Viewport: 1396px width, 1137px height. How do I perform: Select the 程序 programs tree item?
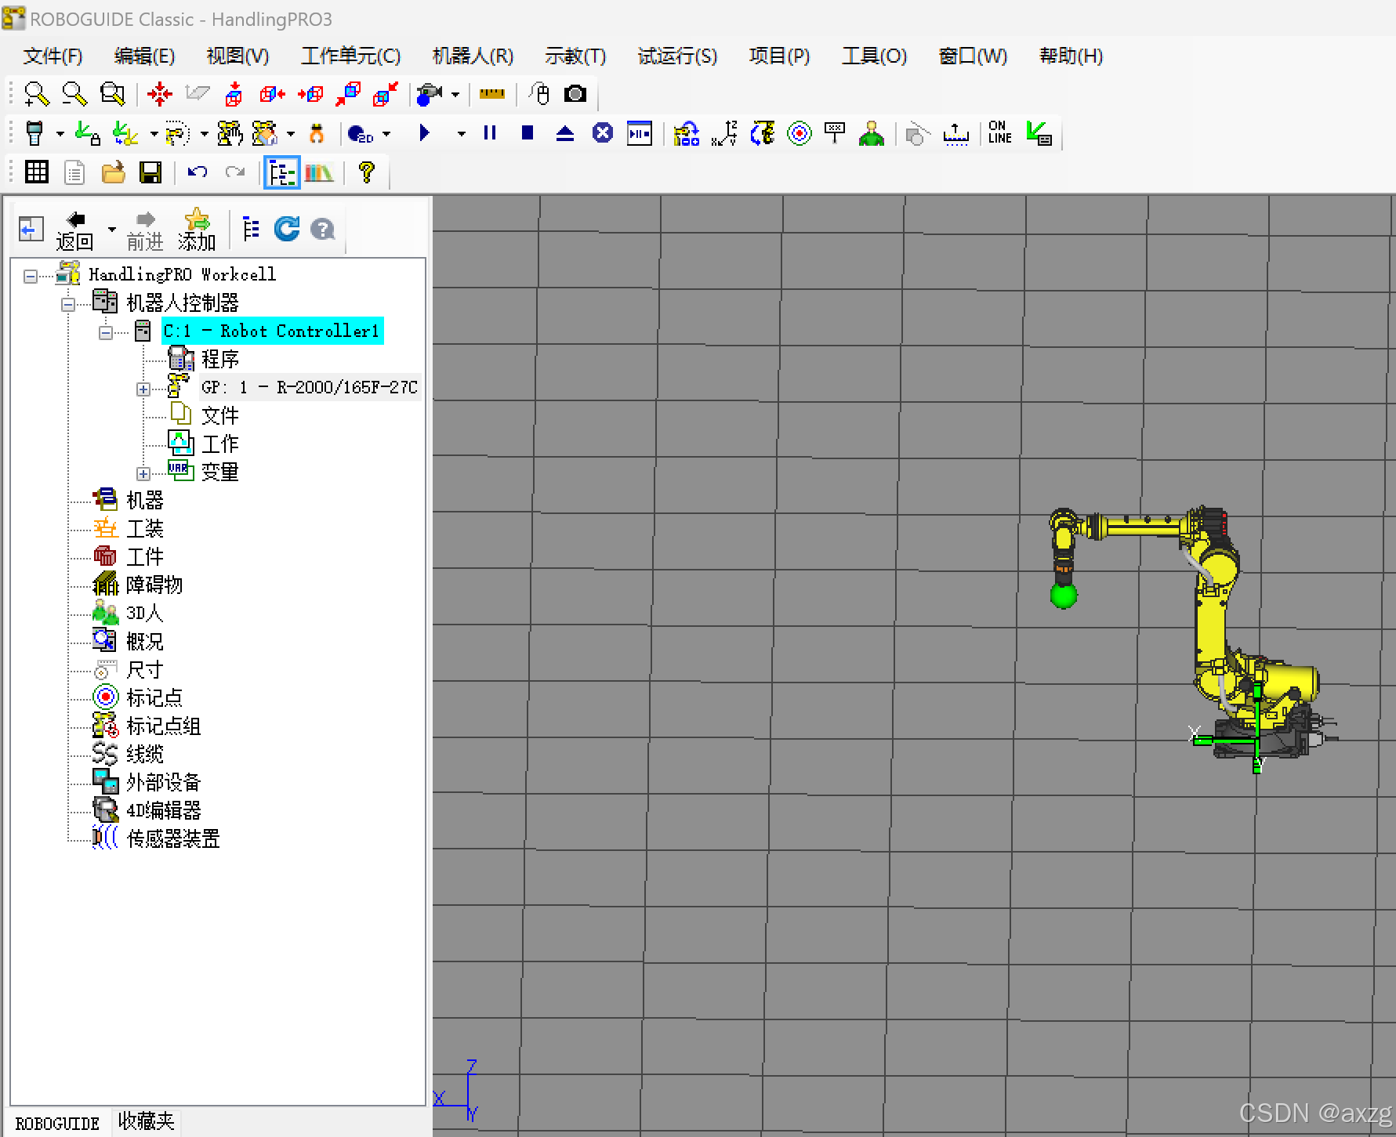(219, 359)
